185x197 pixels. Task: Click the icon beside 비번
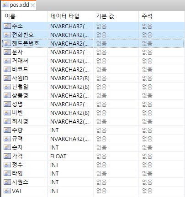click(7, 113)
